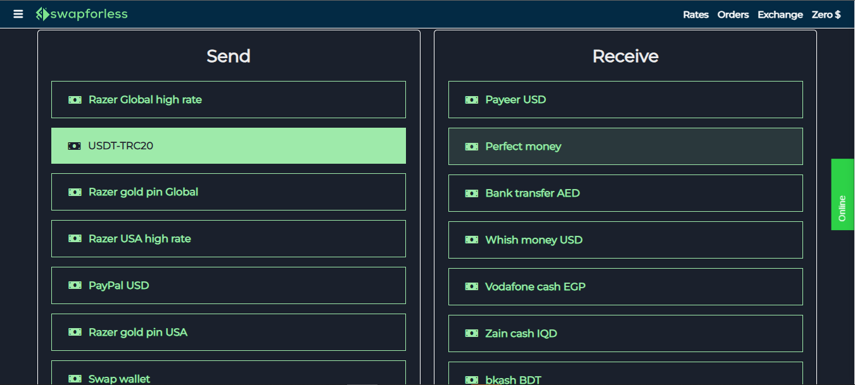This screenshot has height=385, width=855.
Task: Click the cash icon next to Zain cash IQD
Action: point(471,333)
